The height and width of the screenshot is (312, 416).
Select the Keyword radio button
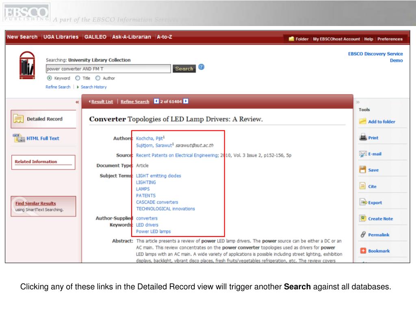coord(49,78)
